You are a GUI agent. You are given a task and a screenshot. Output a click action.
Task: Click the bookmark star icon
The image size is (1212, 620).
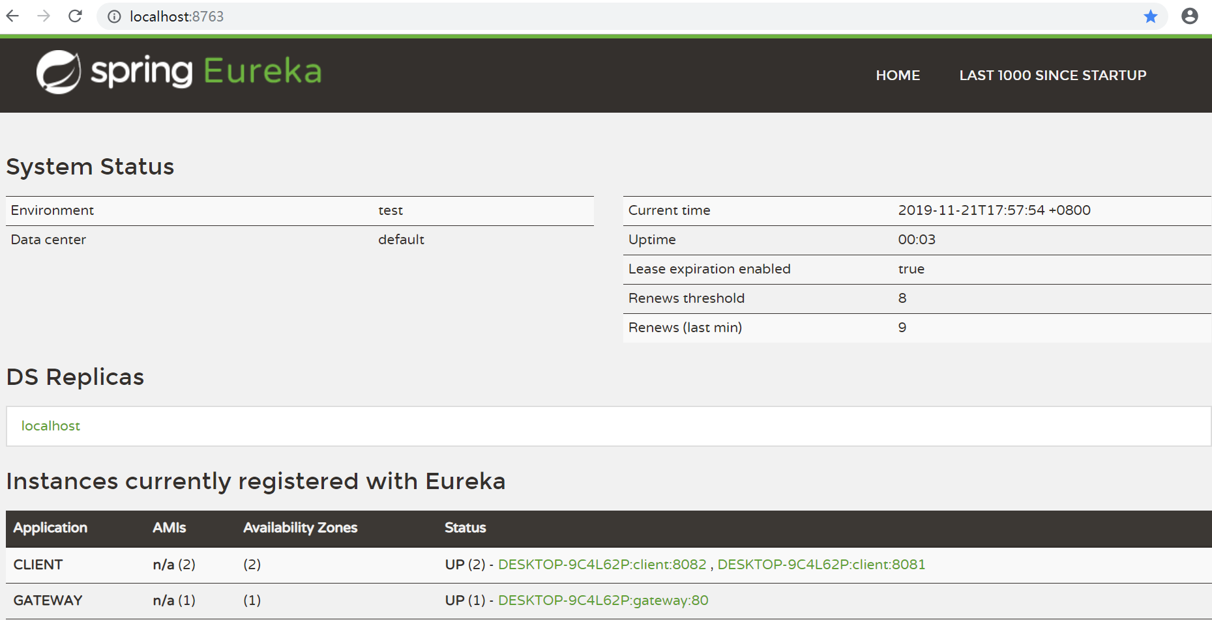tap(1151, 16)
